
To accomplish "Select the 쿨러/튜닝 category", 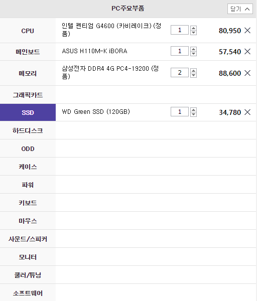I will click(x=28, y=275).
